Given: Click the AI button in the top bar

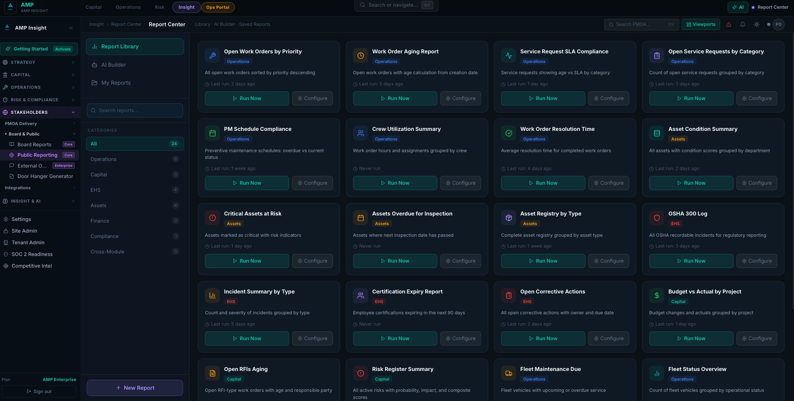Looking at the screenshot, I should coord(738,7).
